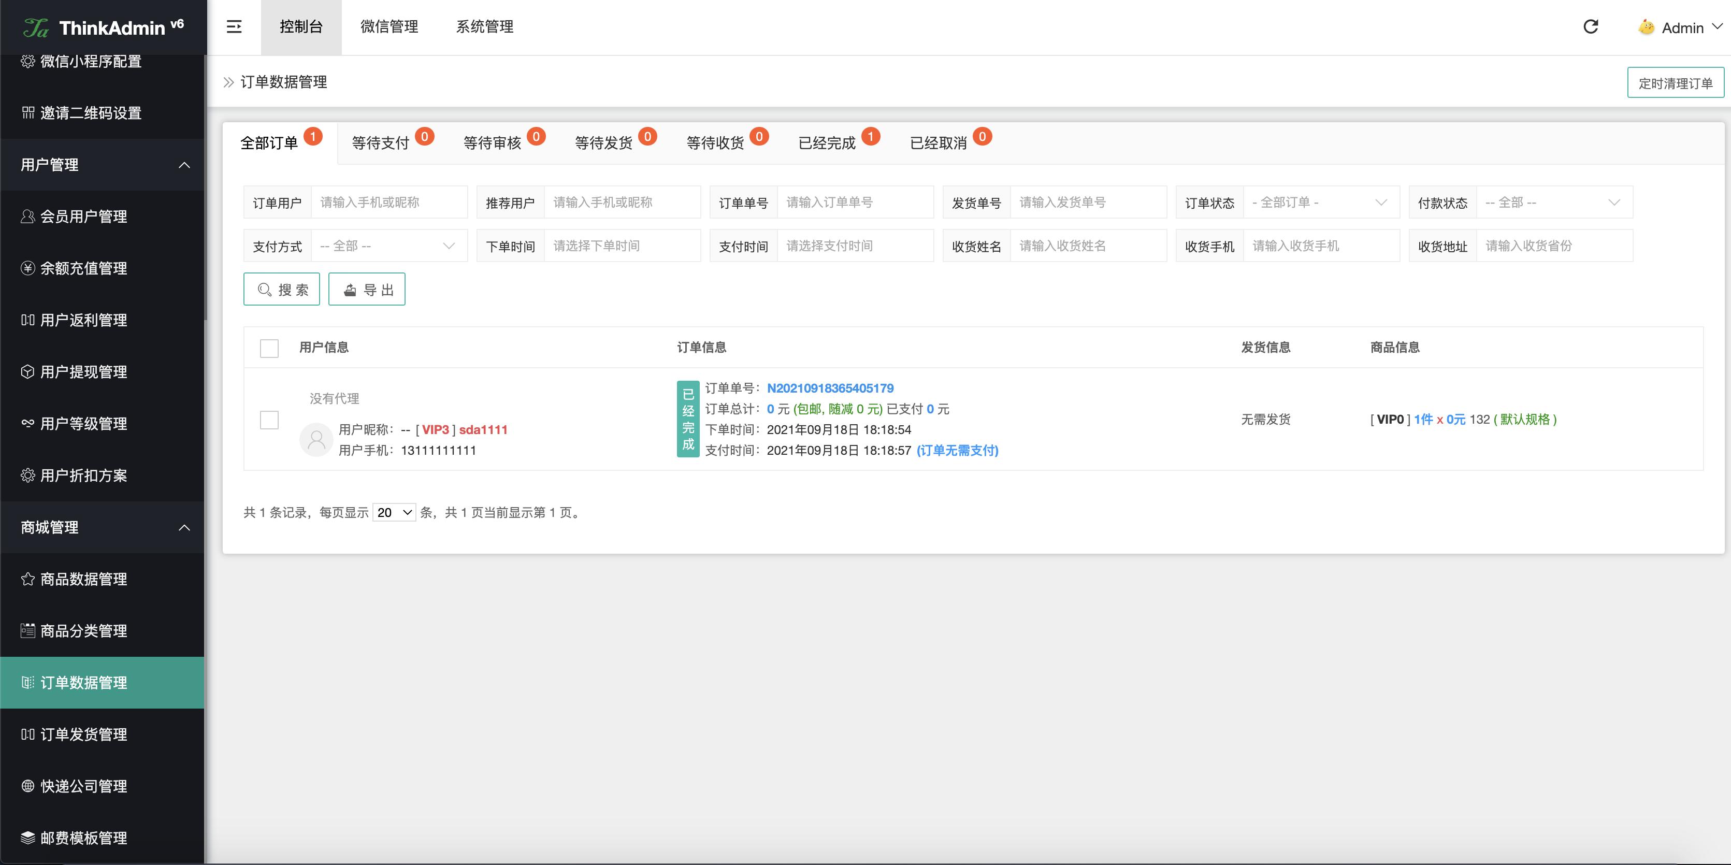Open the 支付方式 dropdown
This screenshot has width=1731, height=865.
pos(388,246)
